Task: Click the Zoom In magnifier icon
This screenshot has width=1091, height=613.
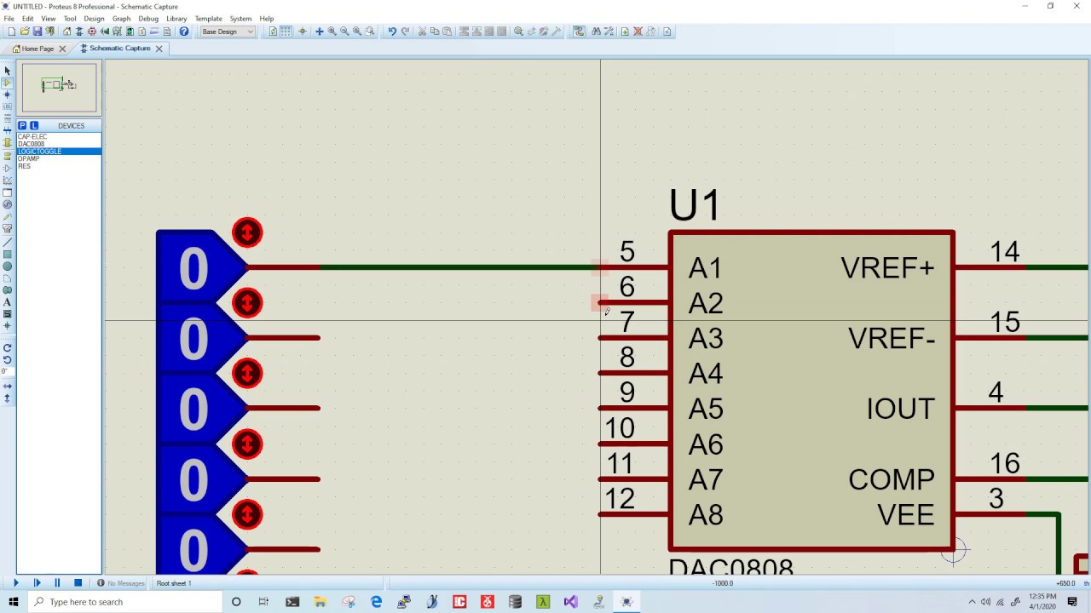Action: coord(332,32)
